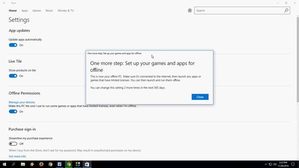
Task: Click 'You can change this setting 2 more times' text
Action: click(128, 88)
